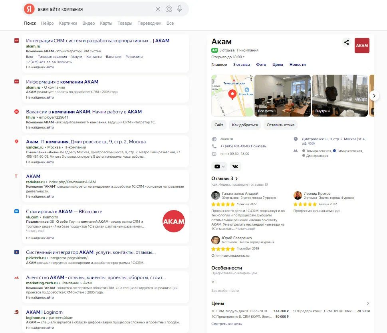Click the red AKAM logo in company card
Screen dimensions: 387x333
(x=362, y=46)
